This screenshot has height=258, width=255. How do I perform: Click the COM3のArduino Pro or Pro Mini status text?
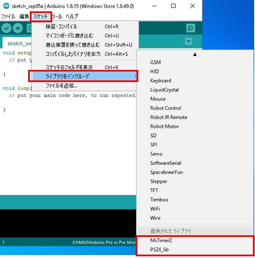(104, 242)
